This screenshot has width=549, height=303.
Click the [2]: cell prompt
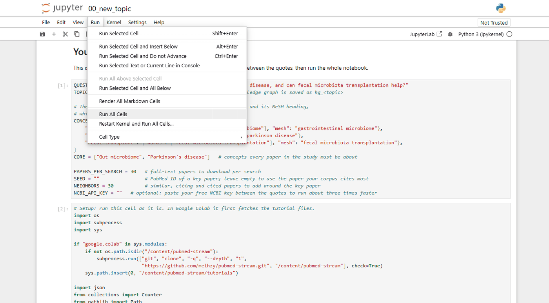click(63, 209)
